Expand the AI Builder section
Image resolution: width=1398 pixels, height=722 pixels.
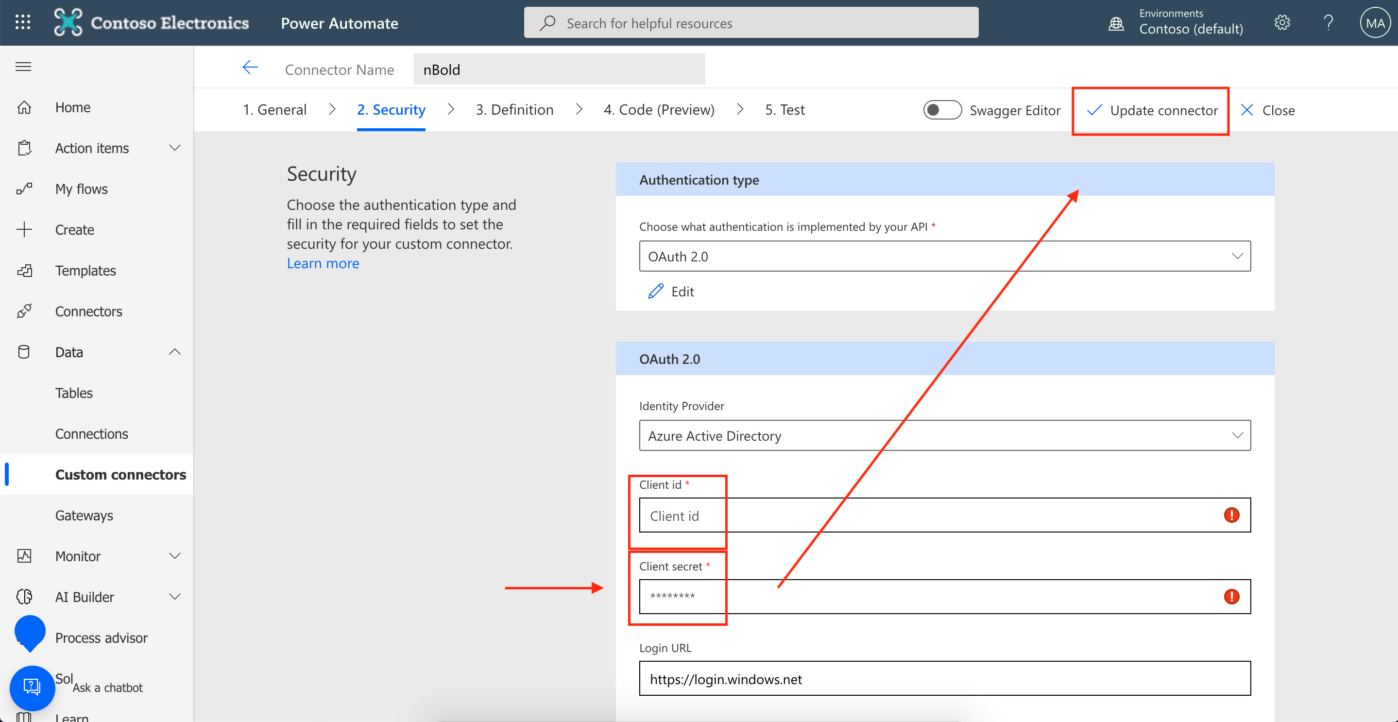point(174,597)
